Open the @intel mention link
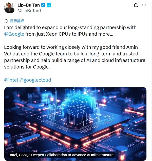The width and height of the screenshot is (152, 161). pyautogui.click(x=11, y=80)
